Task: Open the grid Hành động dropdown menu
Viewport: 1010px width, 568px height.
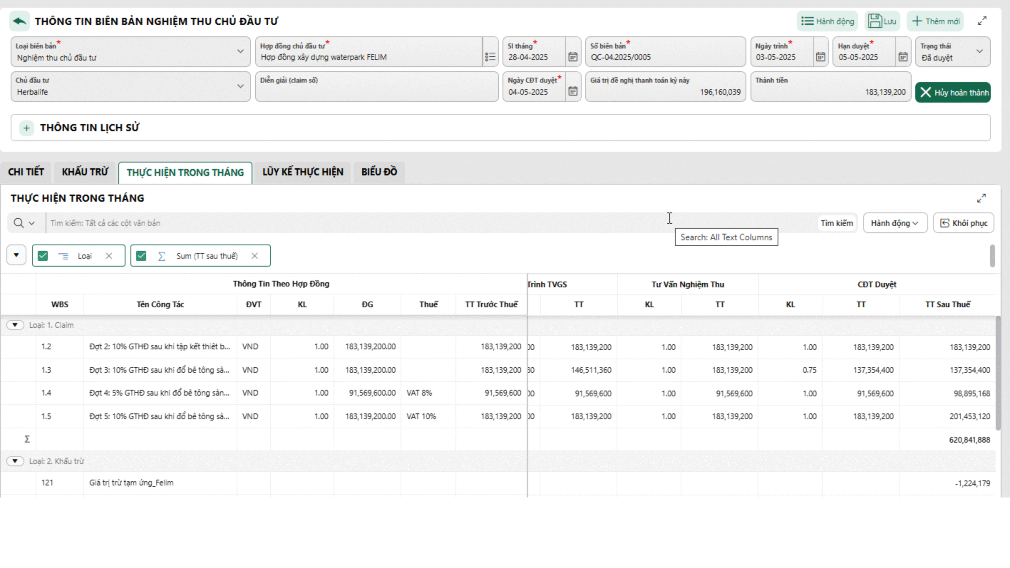Action: pyautogui.click(x=895, y=223)
